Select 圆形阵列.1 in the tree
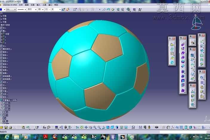210x140 pixels. pos(7,49)
